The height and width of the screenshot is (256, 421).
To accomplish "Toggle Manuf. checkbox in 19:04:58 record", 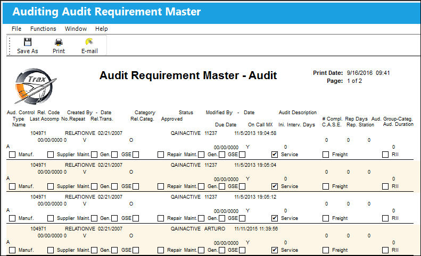I will click(x=12, y=155).
